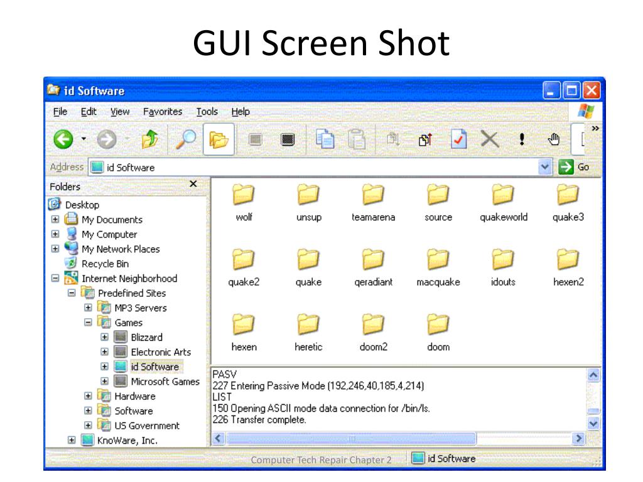Screen dimensions: 643x482
Task: Select the quake2 folder
Action: [x=244, y=267]
